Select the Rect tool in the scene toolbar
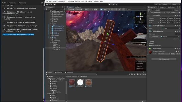 click(116, 9)
